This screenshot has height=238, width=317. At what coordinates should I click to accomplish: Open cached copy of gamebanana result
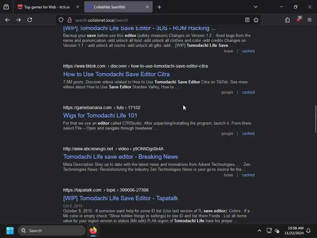pos(248,134)
